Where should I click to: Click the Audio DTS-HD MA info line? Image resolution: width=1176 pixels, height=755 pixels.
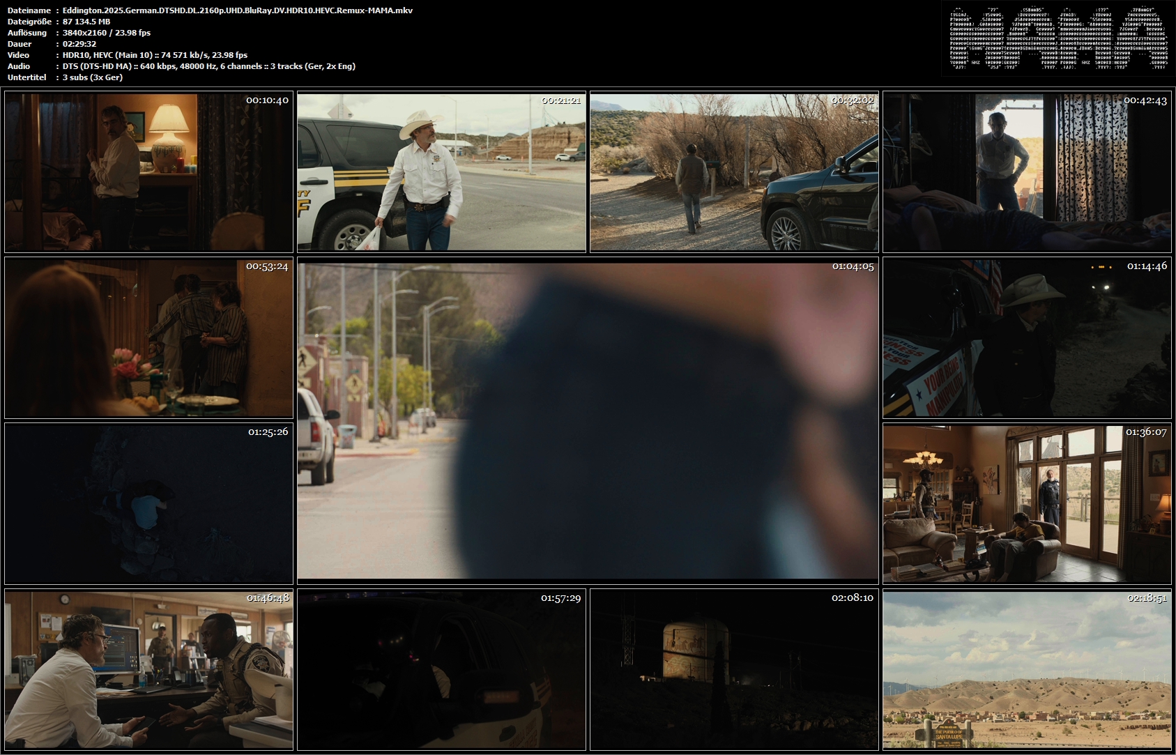click(209, 66)
